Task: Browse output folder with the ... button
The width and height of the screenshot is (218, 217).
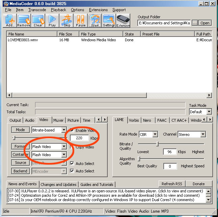Action: [195, 23]
